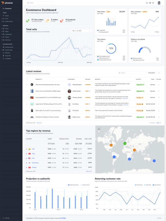Check the box for iPhone 13 pro max review
This screenshot has height=221, width=166.
point(27,91)
